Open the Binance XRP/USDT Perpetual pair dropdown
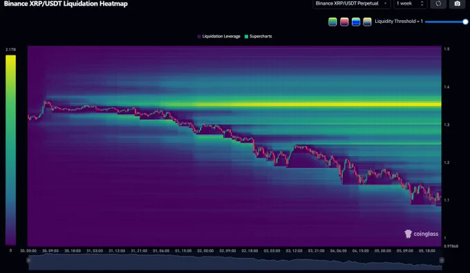The width and height of the screenshot is (470, 273). pos(352,3)
